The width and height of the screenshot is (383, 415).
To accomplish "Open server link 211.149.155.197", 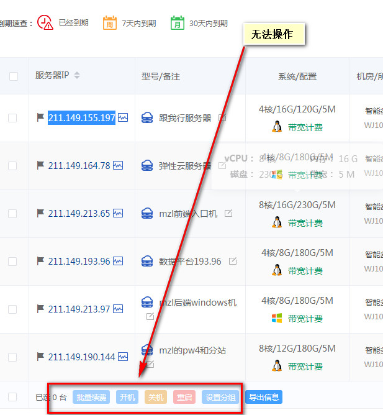I will 81,118.
